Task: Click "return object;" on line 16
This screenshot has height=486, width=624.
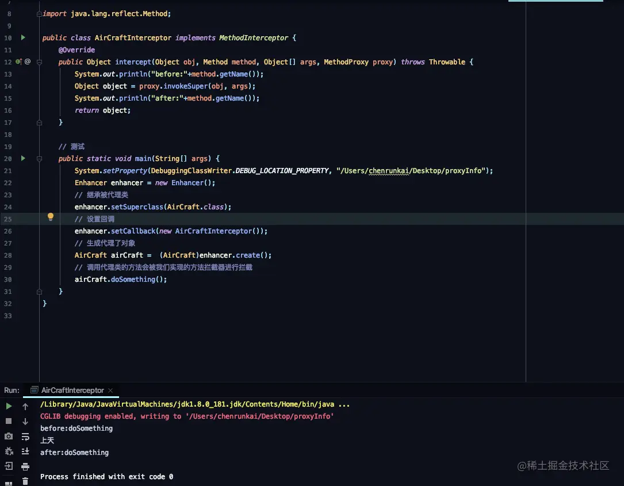Action: (x=102, y=110)
